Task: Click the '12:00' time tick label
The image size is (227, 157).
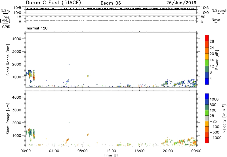Action: (111, 151)
